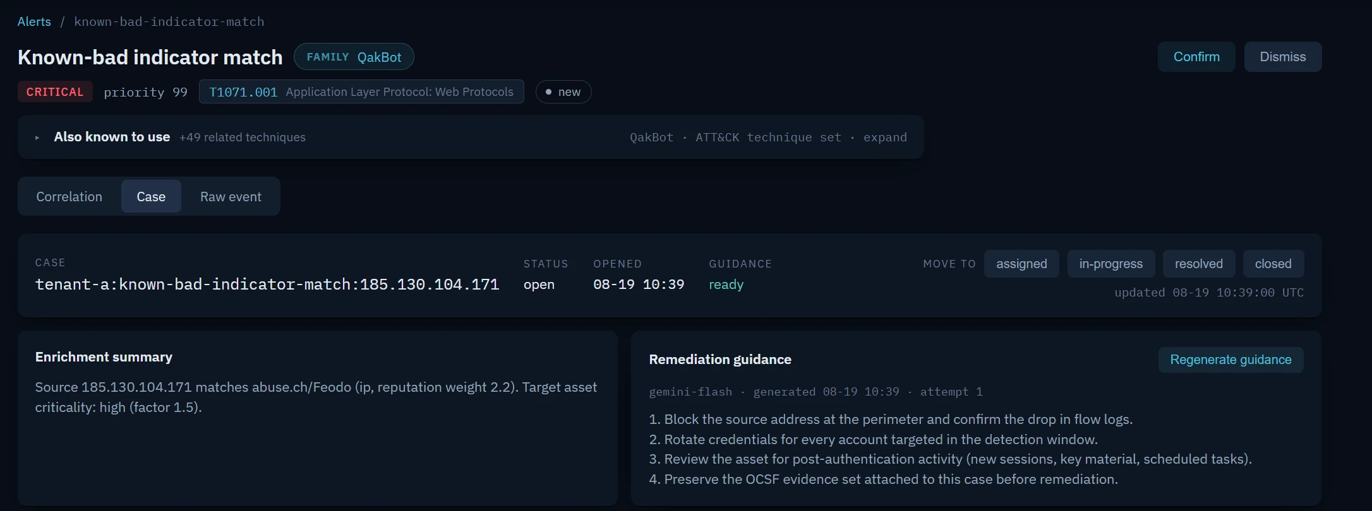Mark the case as resolved

1199,264
